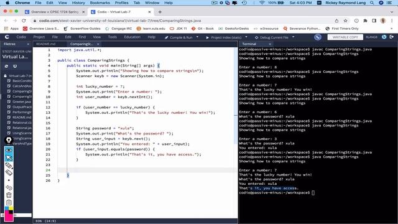Image resolution: width=398 pixels, height=224 pixels.
Task: Toggle the eye visibility tool in overlay toolbar
Action: (x=9, y=150)
